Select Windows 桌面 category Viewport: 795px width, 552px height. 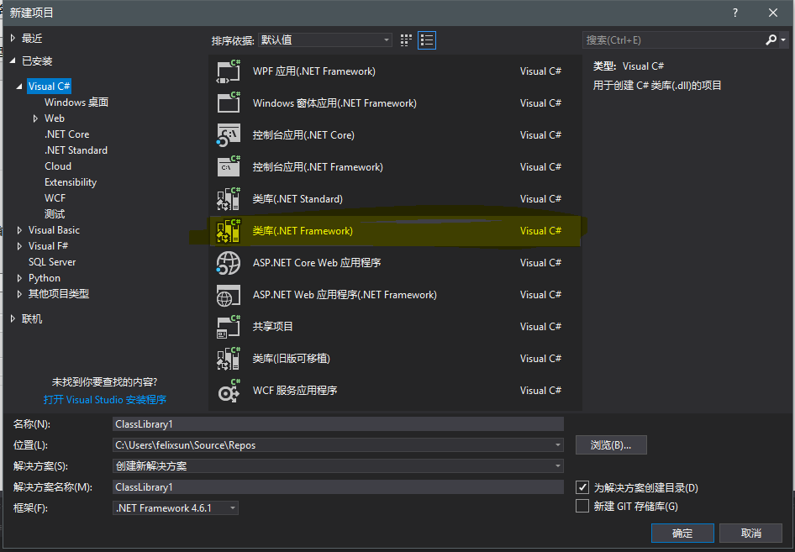click(x=76, y=103)
